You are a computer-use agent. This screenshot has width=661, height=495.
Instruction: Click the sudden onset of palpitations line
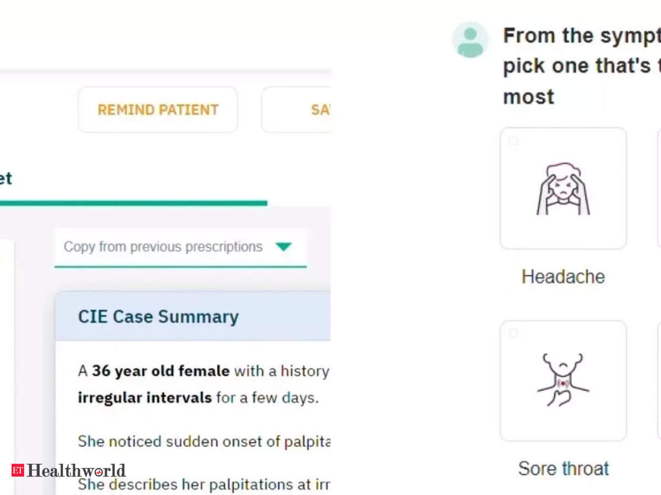204,442
